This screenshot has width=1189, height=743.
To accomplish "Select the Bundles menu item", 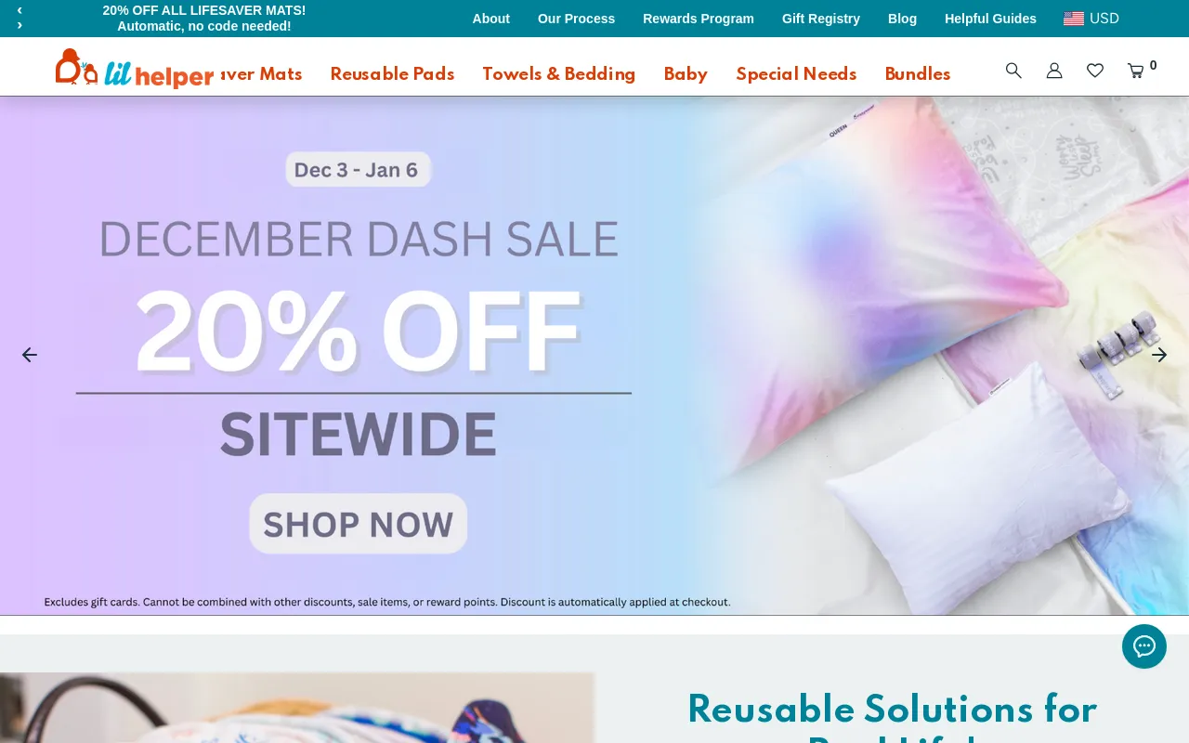I will click(x=918, y=74).
